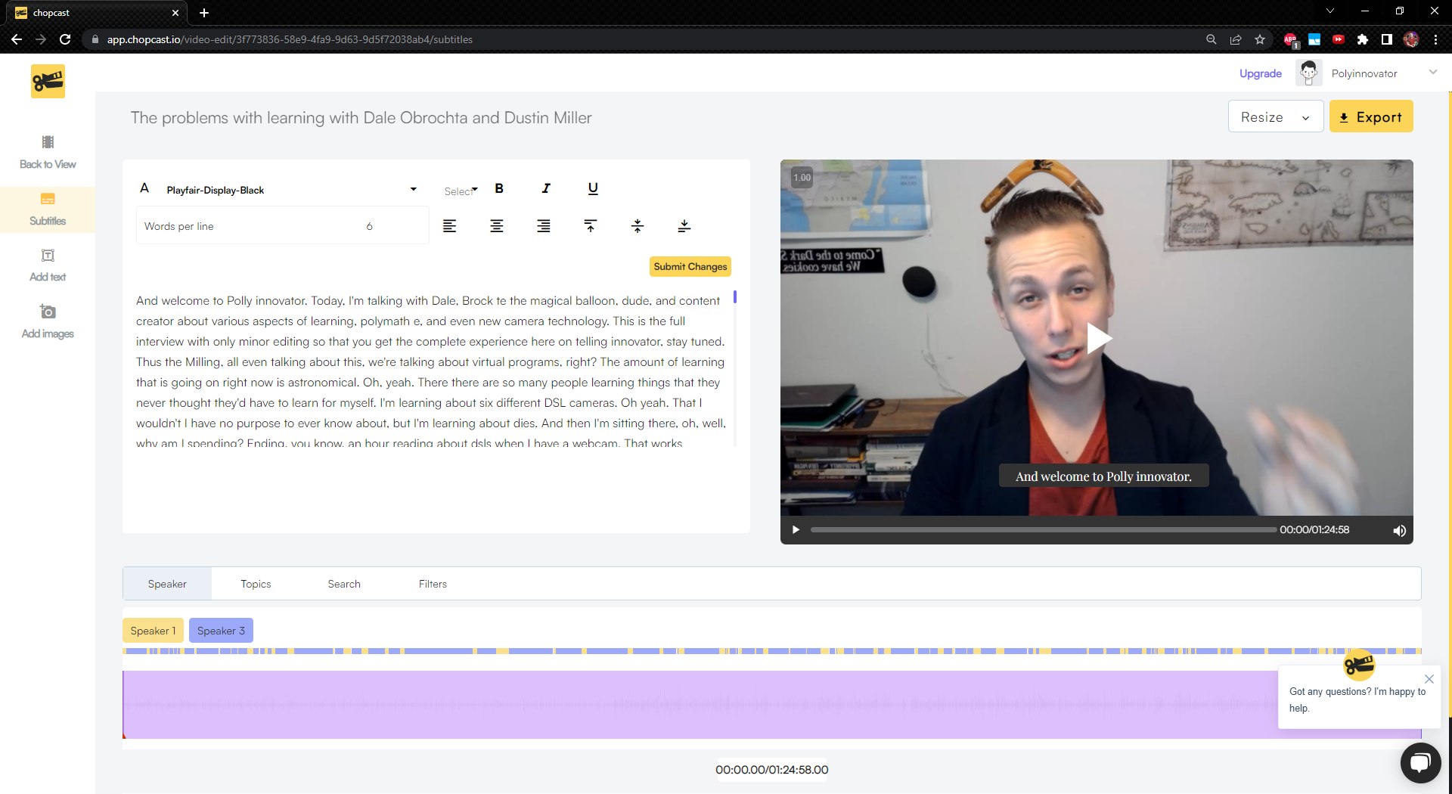
Task: Open Add text from sidebar
Action: pyautogui.click(x=48, y=265)
